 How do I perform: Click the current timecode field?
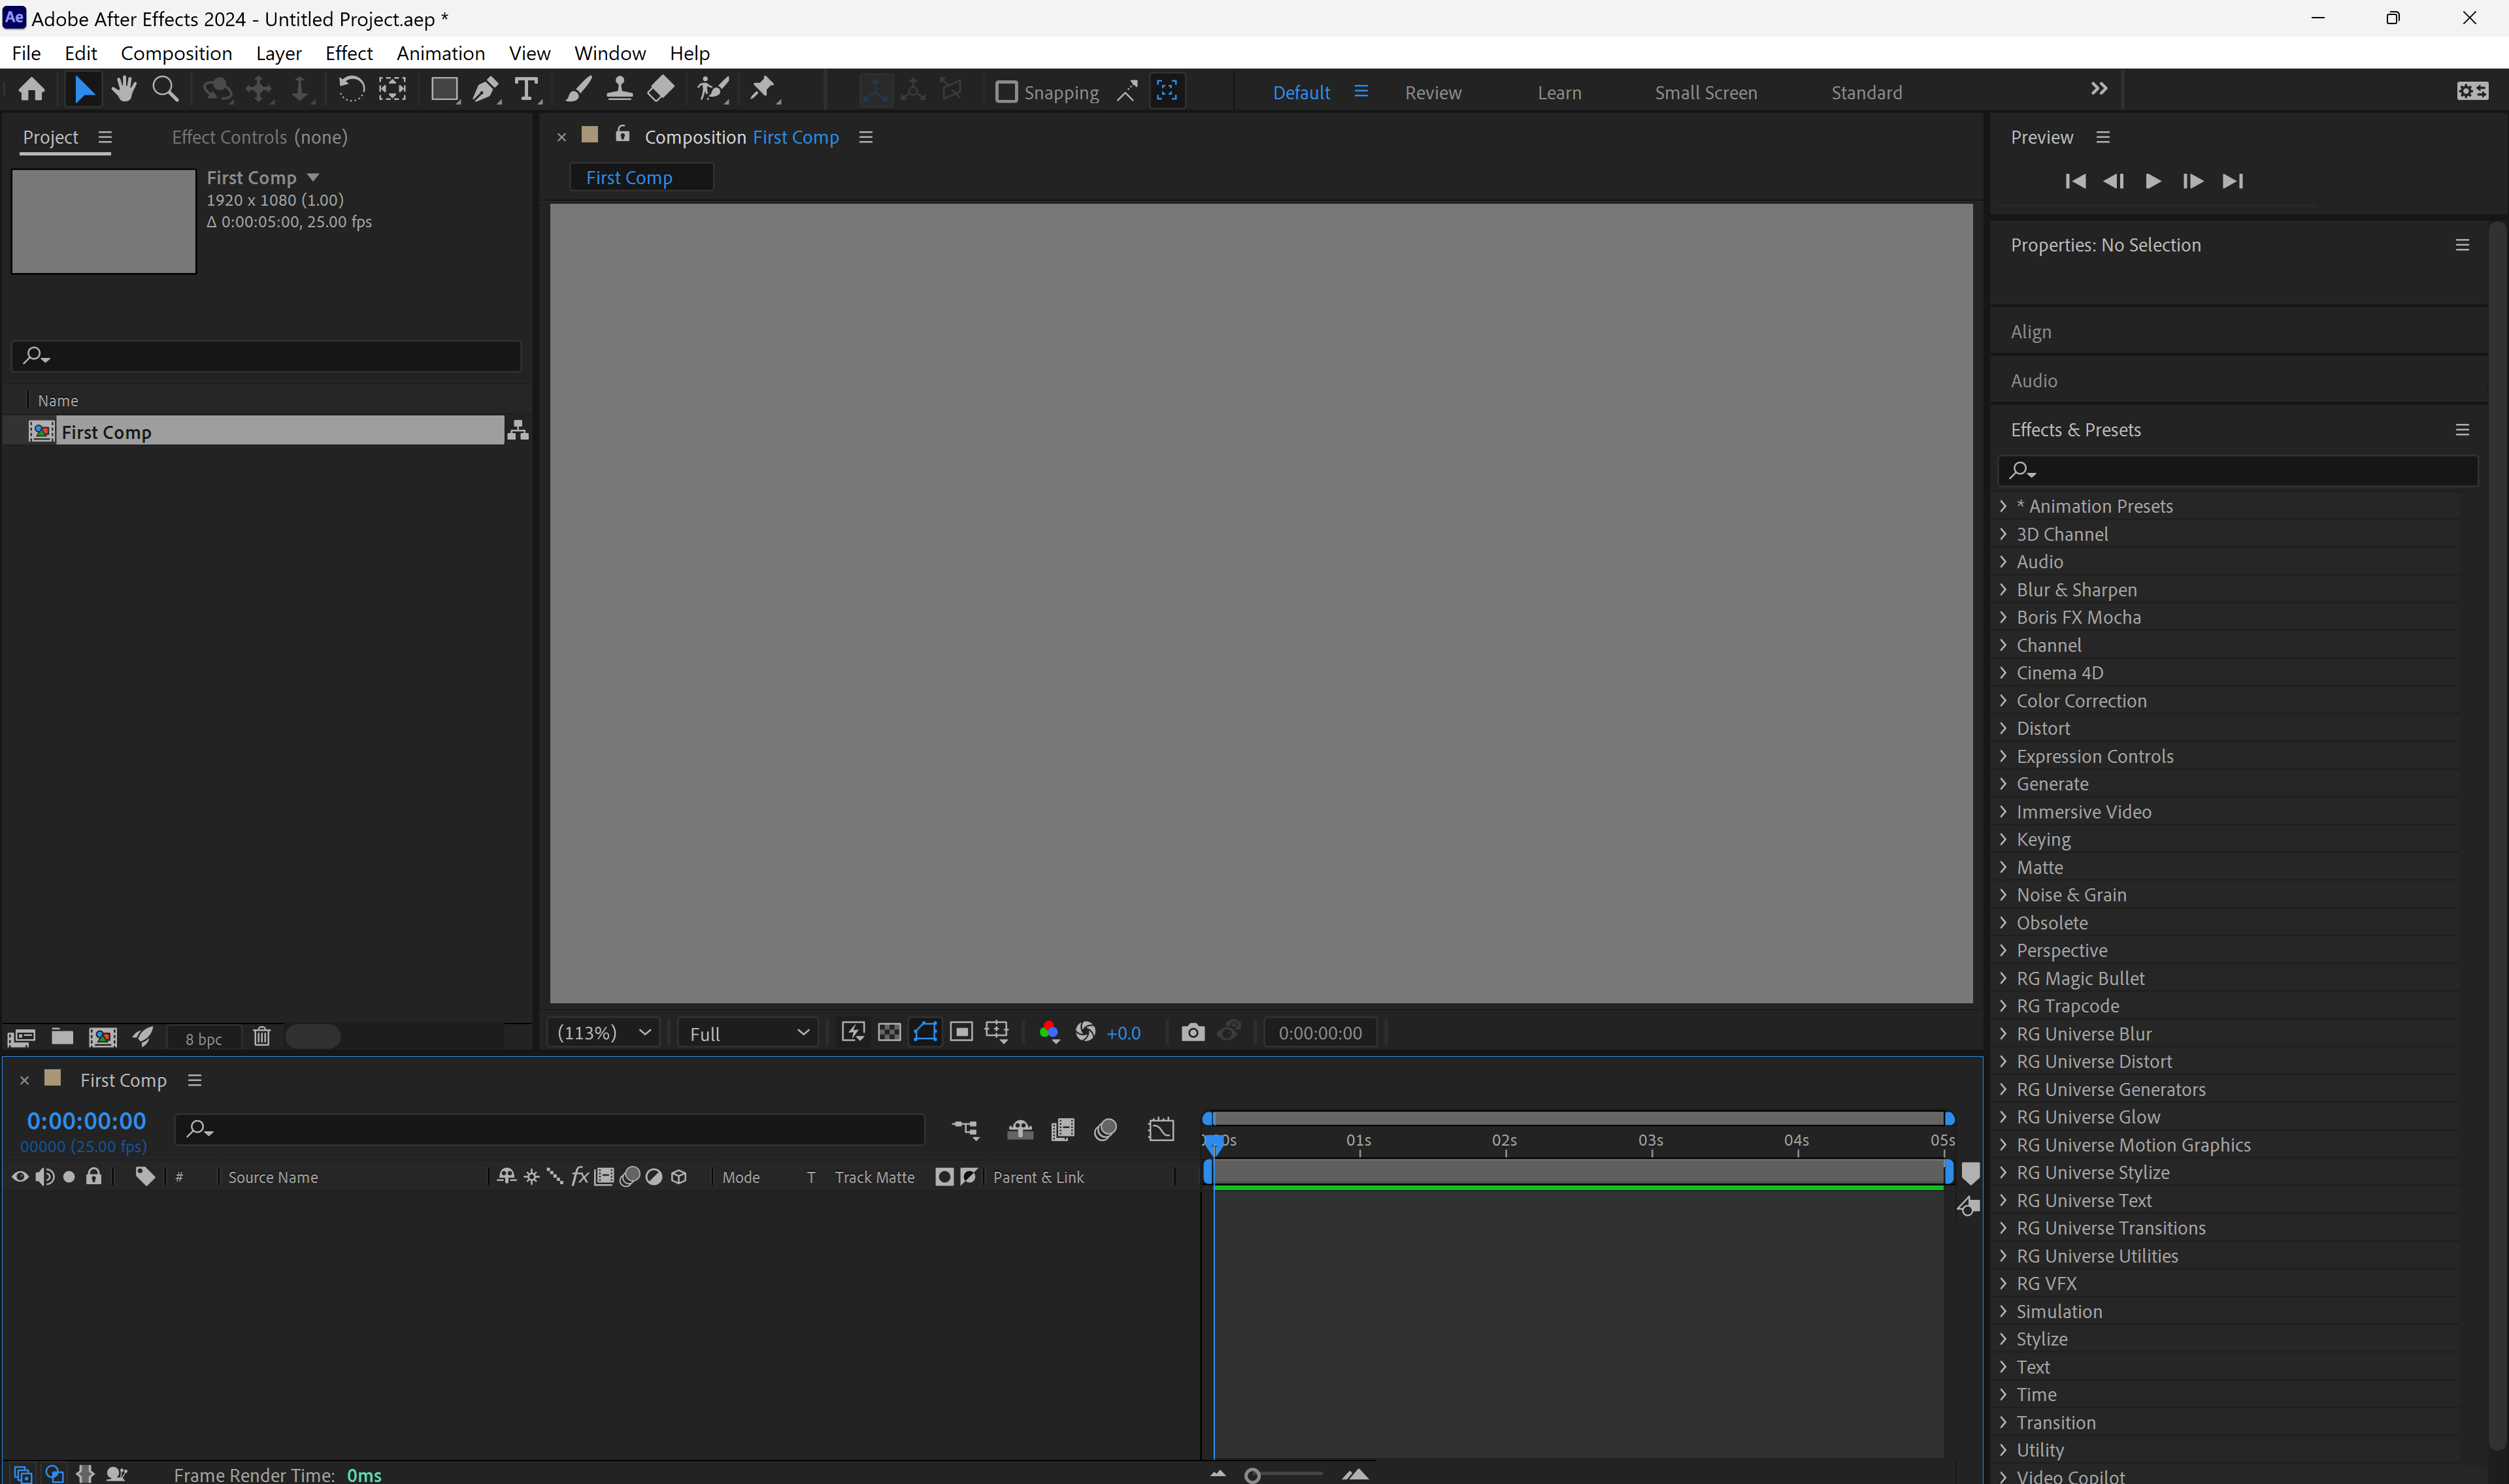87,1120
